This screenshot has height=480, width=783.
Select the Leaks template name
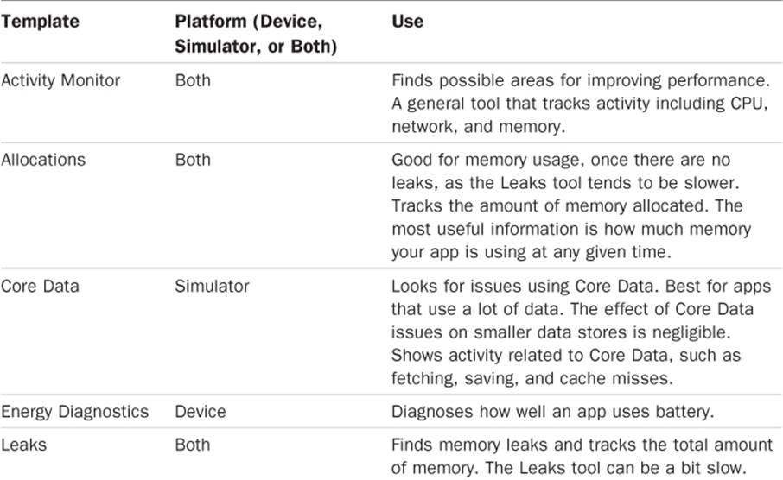pyautogui.click(x=24, y=445)
